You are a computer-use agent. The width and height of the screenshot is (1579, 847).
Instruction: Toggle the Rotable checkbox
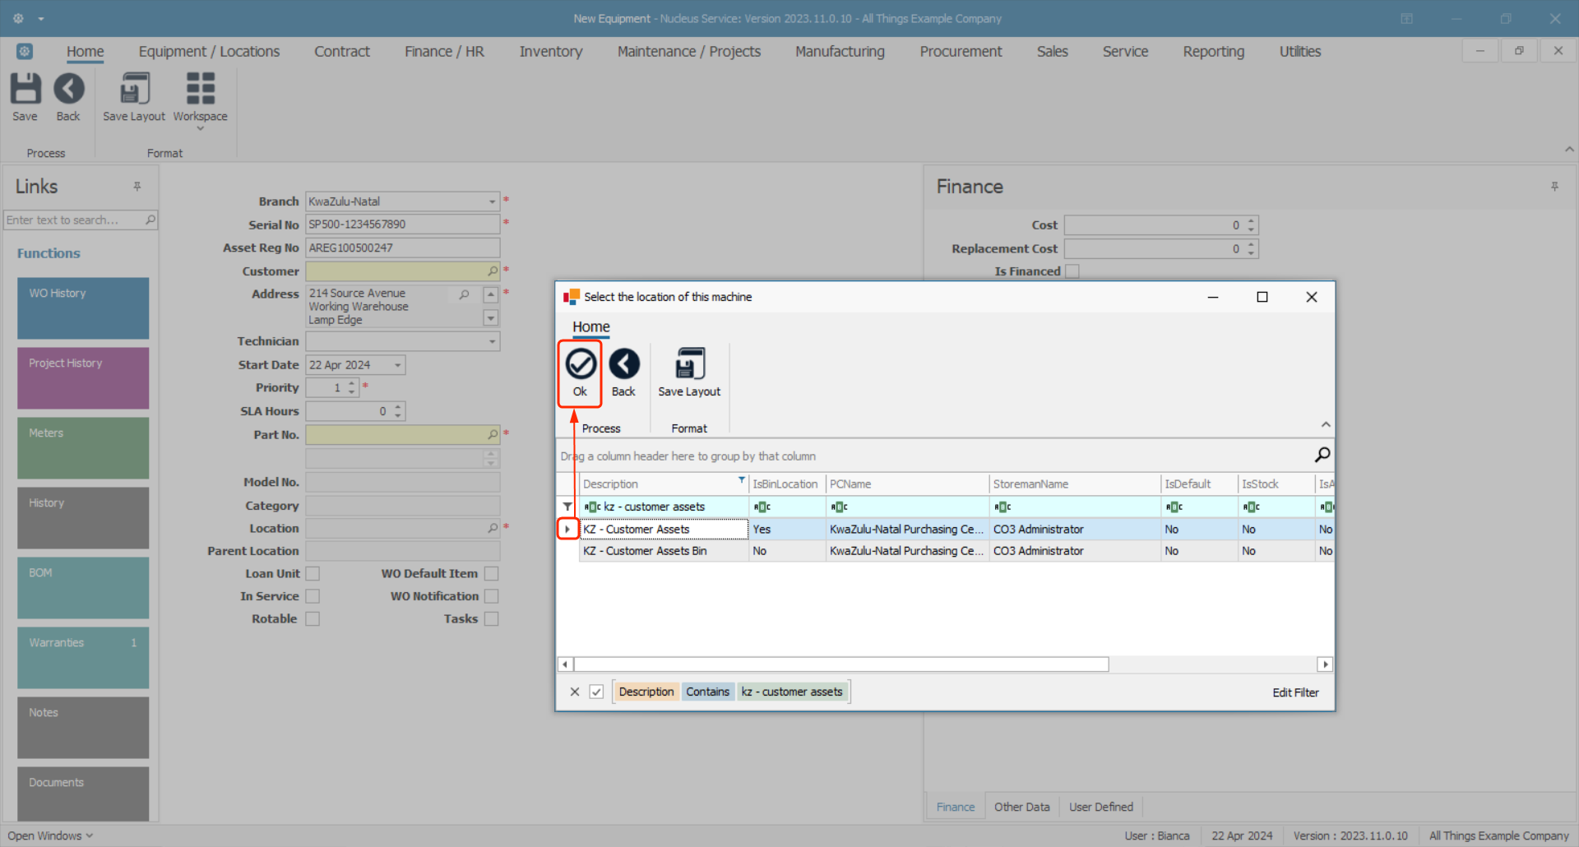[x=313, y=618]
